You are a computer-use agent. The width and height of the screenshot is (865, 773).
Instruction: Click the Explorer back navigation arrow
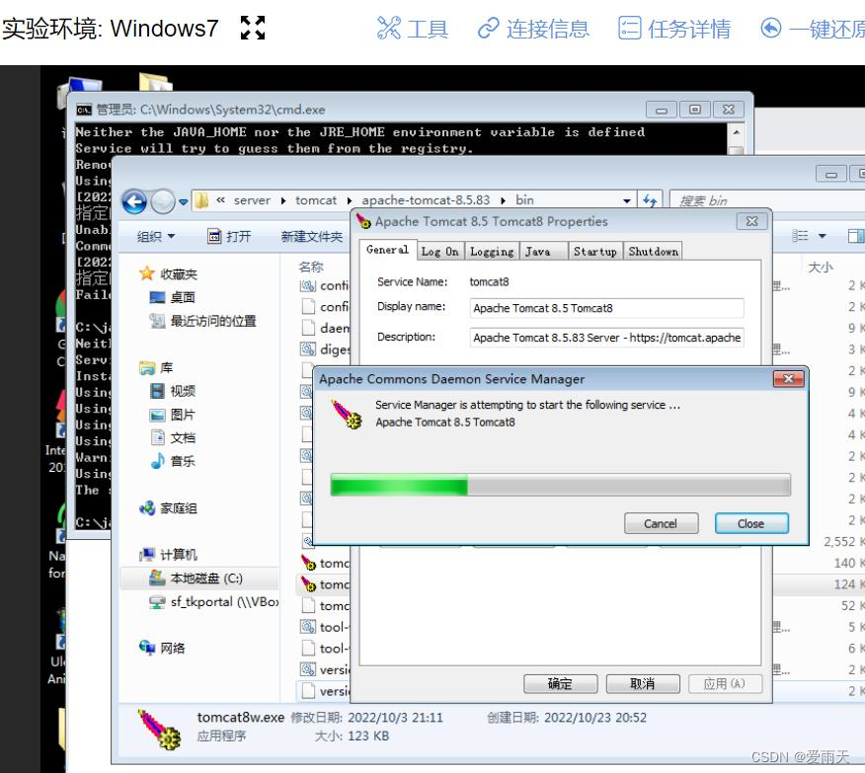[134, 201]
